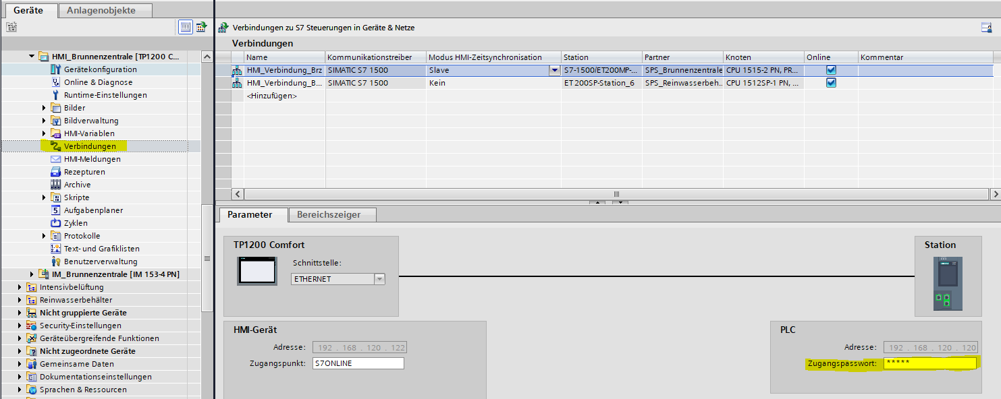
Task: Open the Modus HMI-Zeitsynchronisation dropdown showing Slave
Action: [554, 70]
